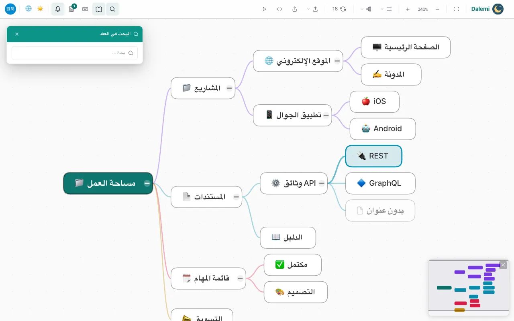514x321 pixels.
Task: Zoom in with the plus icon
Action: click(408, 9)
